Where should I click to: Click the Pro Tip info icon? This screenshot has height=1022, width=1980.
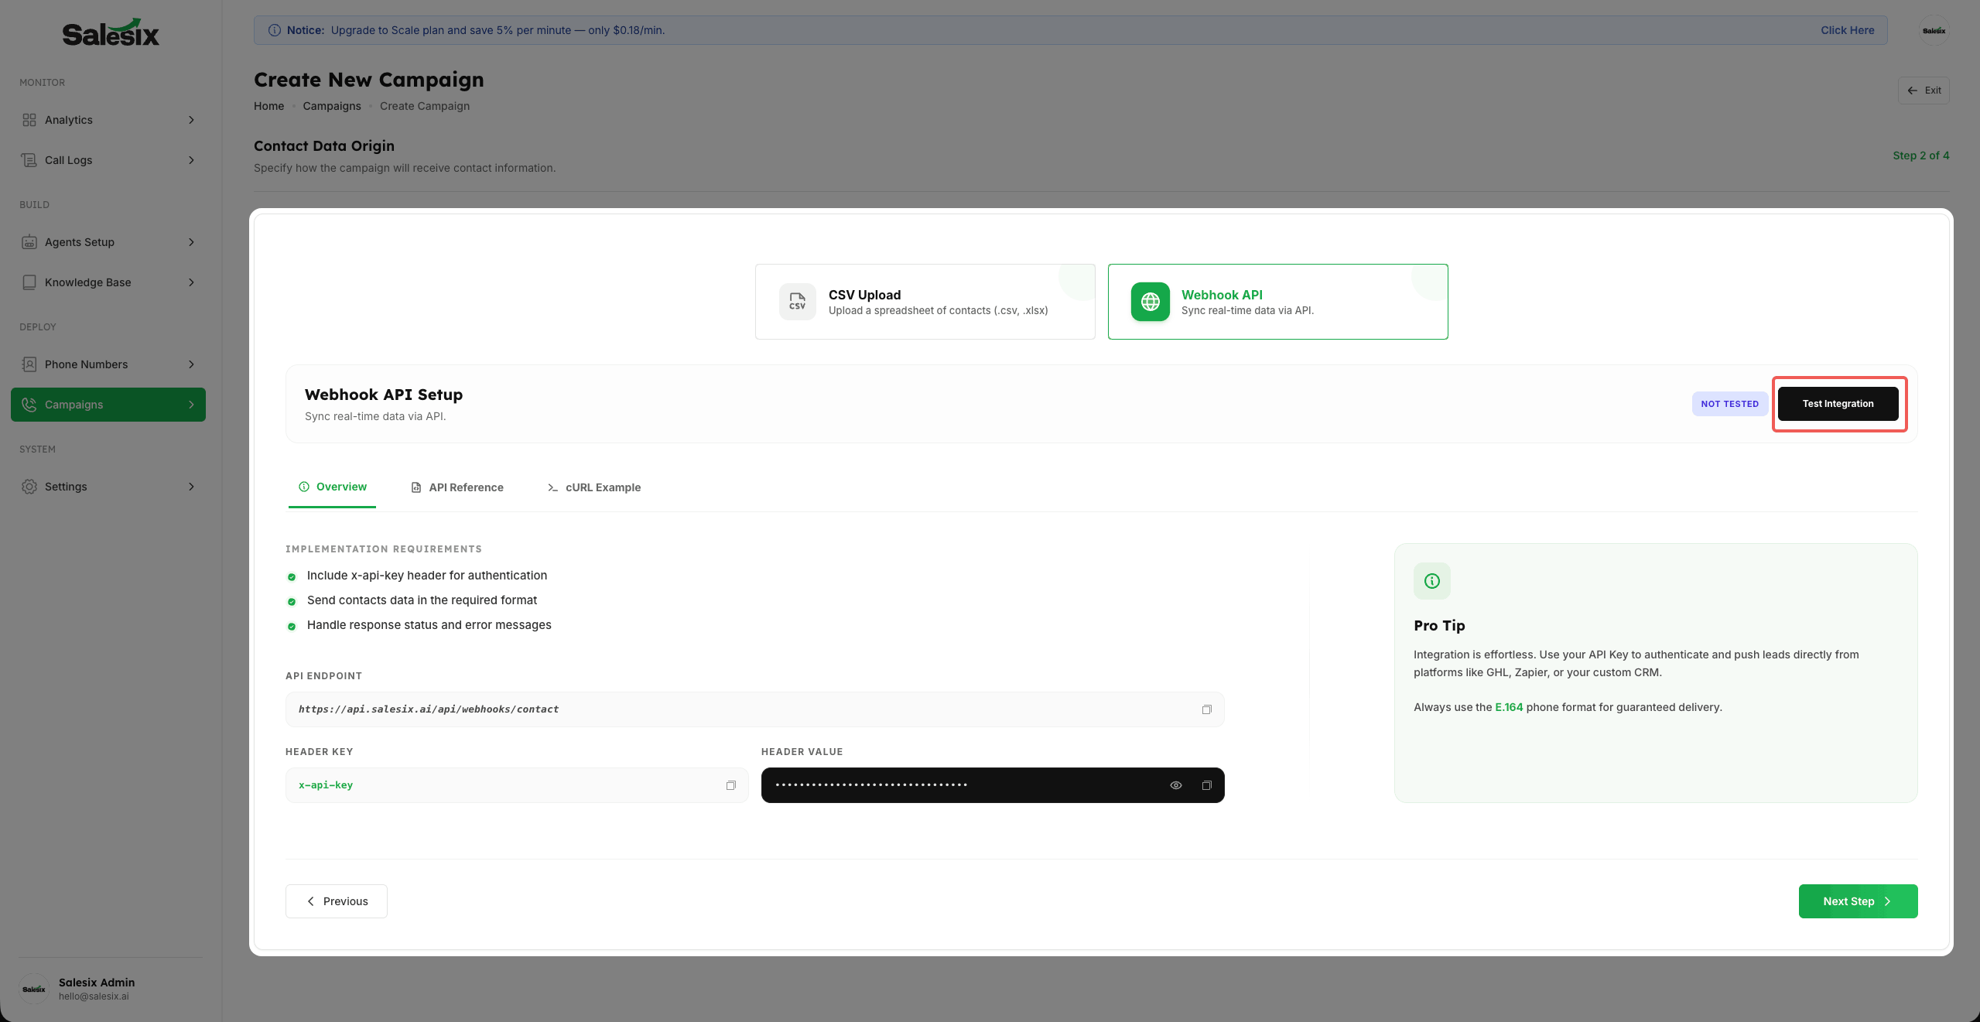[x=1431, y=581]
